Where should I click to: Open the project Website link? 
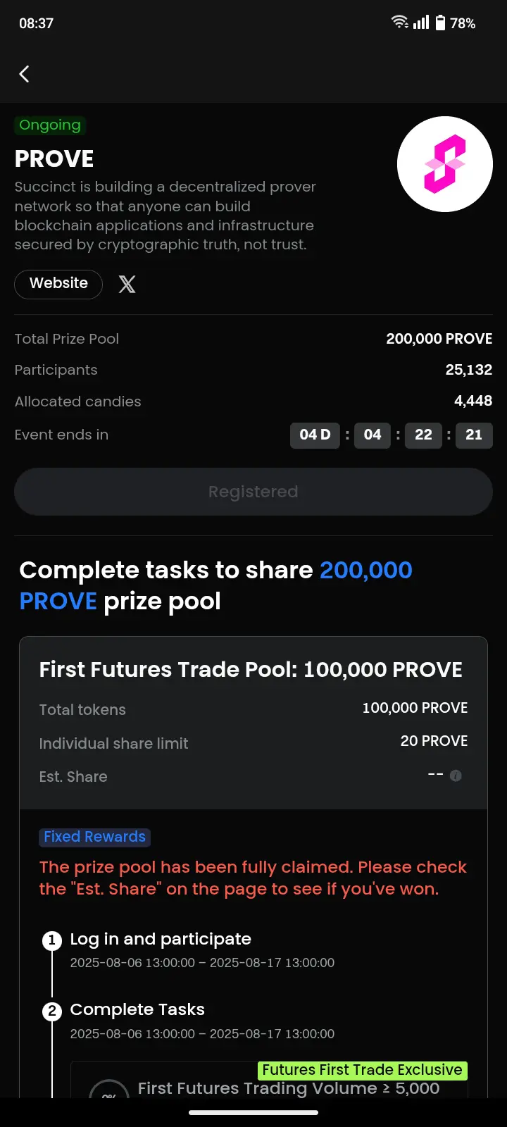58,284
